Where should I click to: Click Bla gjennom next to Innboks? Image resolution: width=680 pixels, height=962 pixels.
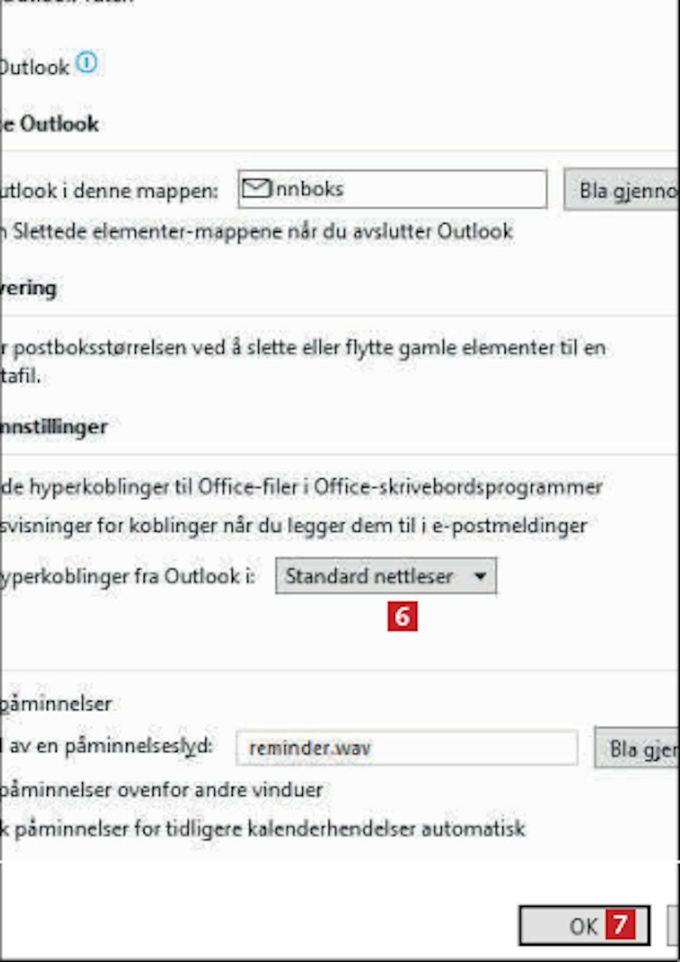[622, 190]
